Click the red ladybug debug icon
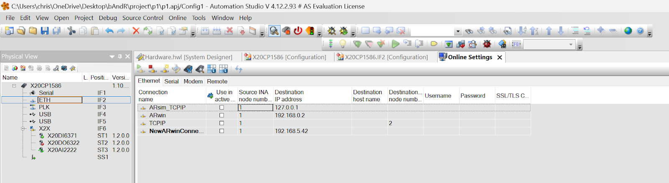This screenshot has height=183, width=669. 487,44
